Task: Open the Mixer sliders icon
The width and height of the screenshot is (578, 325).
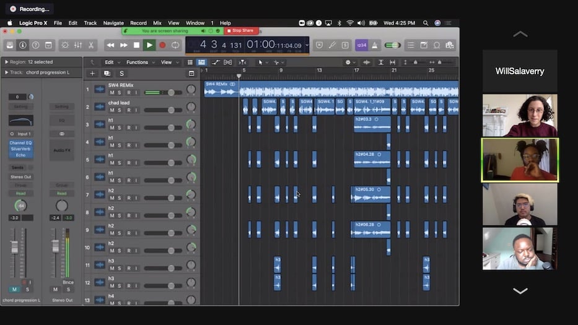Action: tap(78, 45)
